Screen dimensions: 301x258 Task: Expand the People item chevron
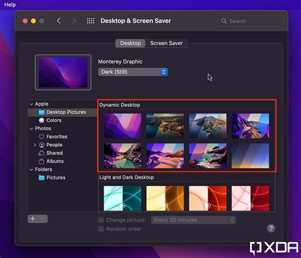(x=35, y=145)
